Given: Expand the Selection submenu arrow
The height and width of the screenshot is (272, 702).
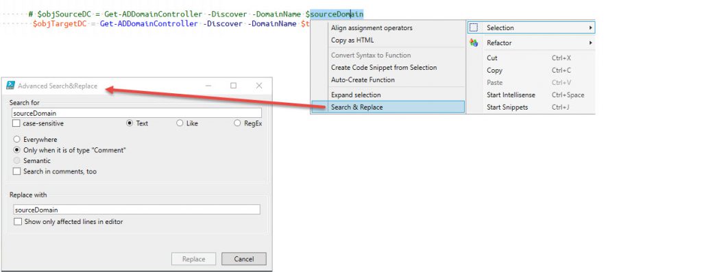Looking at the screenshot, I should click(590, 27).
